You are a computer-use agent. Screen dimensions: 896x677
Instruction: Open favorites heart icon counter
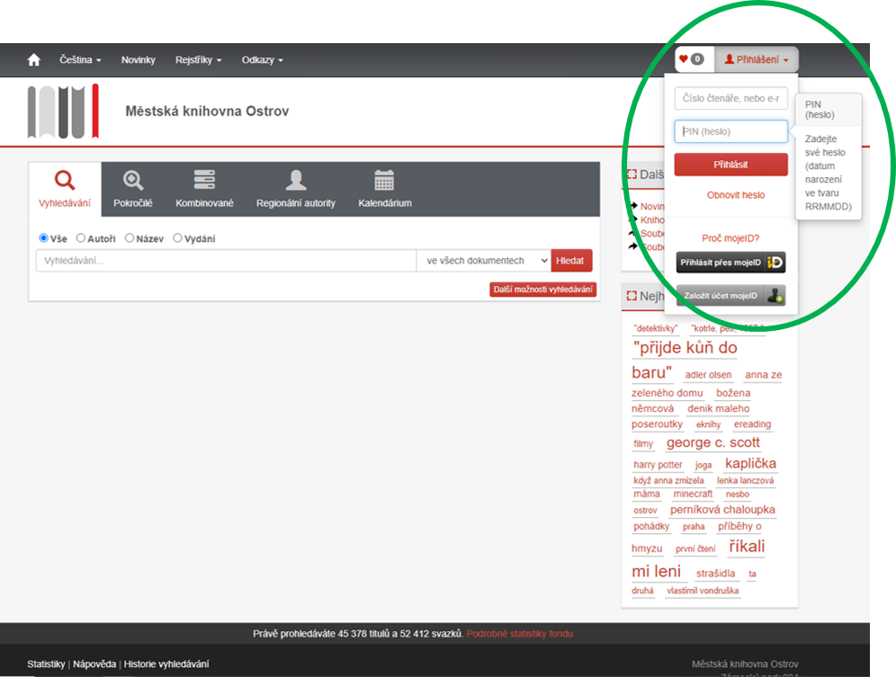click(x=691, y=59)
